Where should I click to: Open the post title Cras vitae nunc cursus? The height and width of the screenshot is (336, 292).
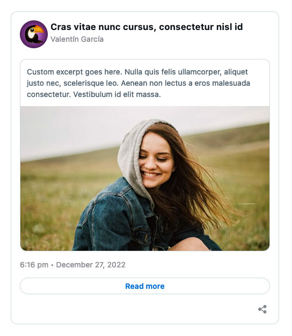pos(147,27)
